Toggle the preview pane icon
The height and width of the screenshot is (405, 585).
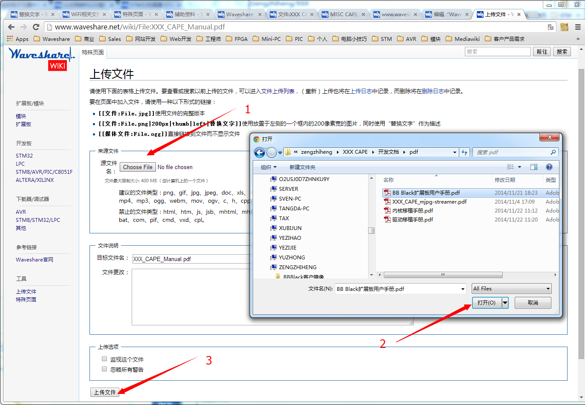[533, 167]
